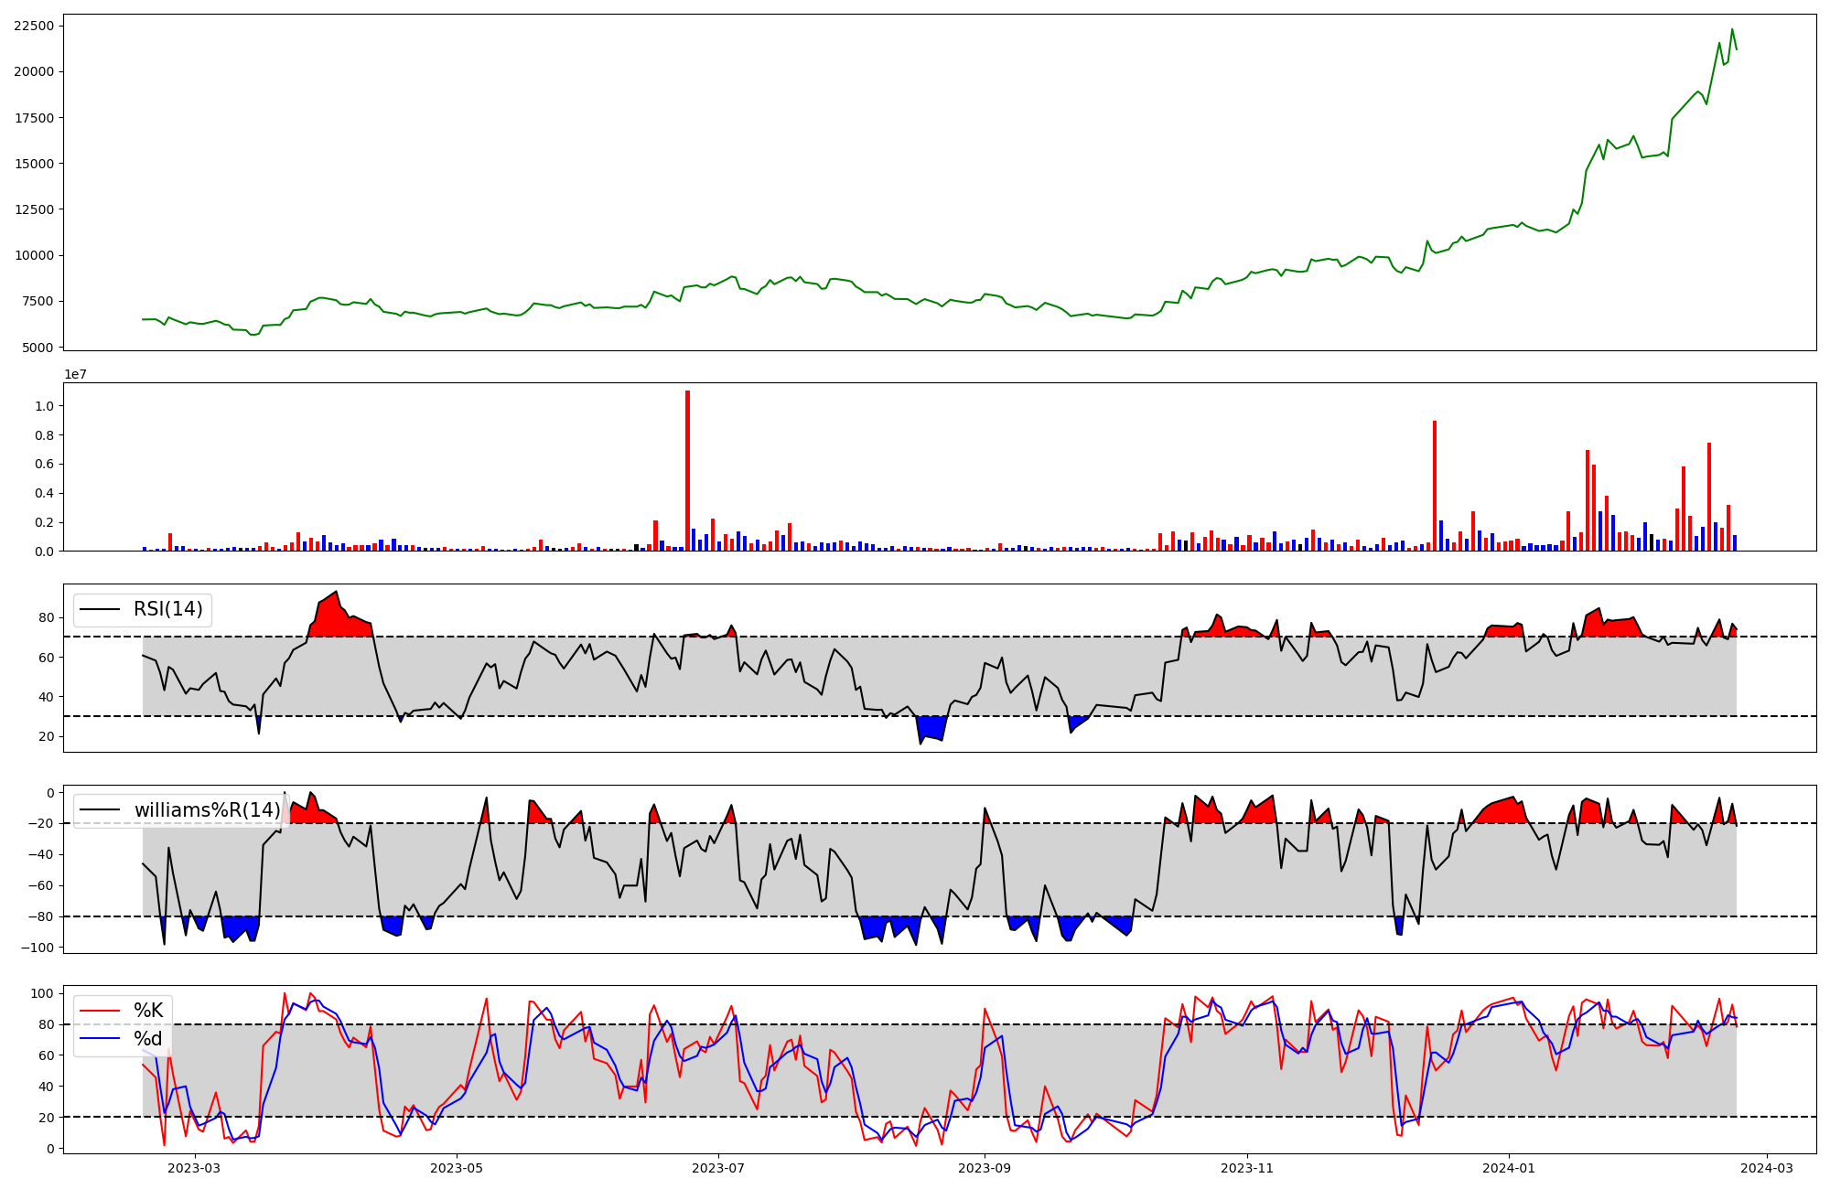Click the 12500 price axis label
1830x1189 pixels.
[33, 209]
